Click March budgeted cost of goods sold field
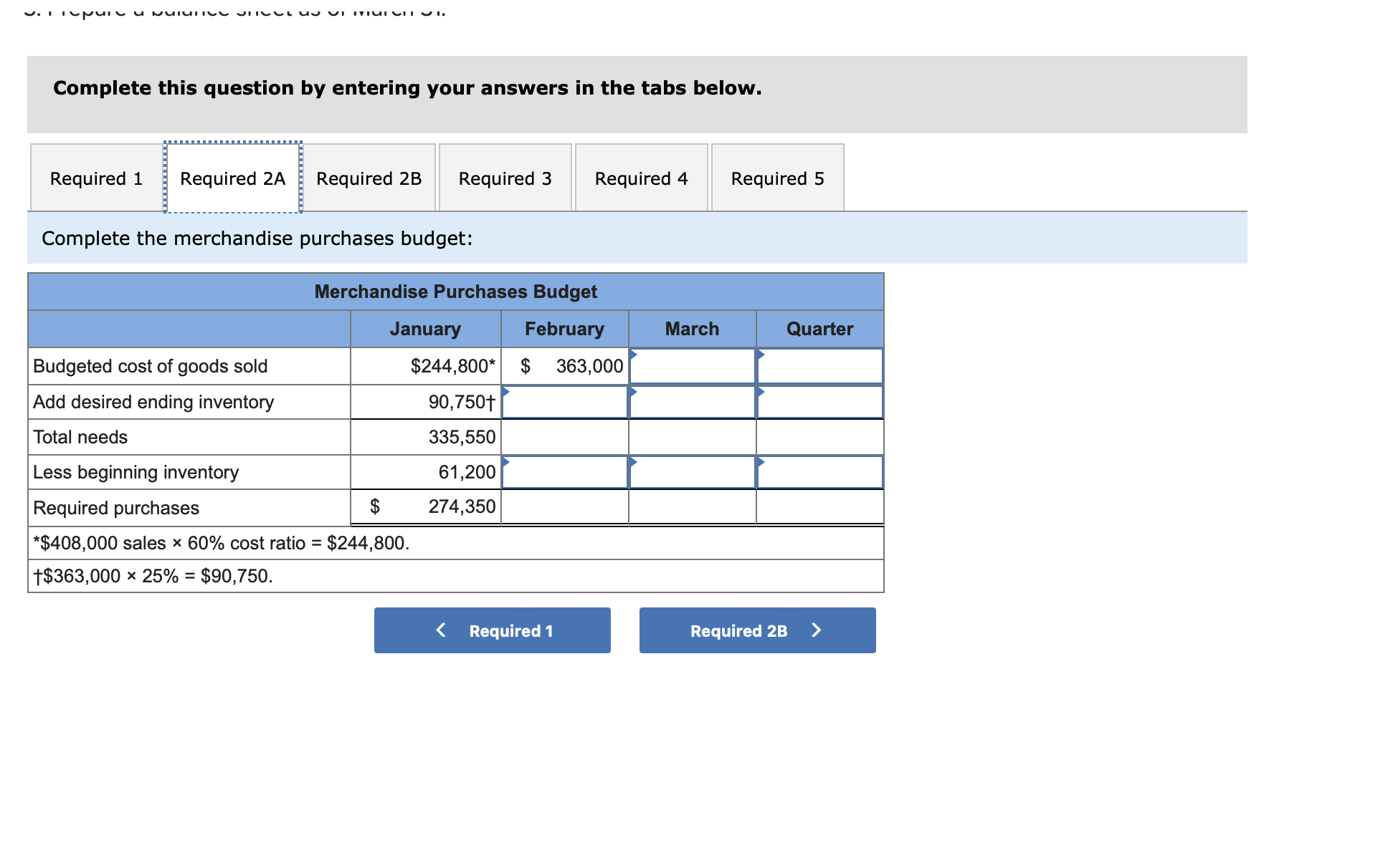Image resolution: width=1388 pixels, height=861 pixels. pos(693,366)
